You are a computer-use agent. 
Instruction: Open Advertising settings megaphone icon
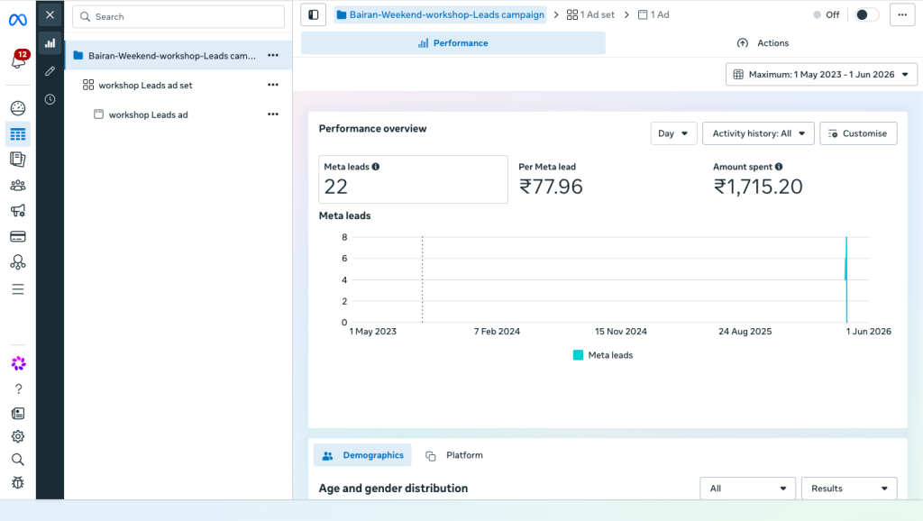[18, 211]
